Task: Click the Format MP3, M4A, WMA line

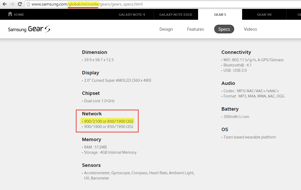Action: click(x=254, y=96)
